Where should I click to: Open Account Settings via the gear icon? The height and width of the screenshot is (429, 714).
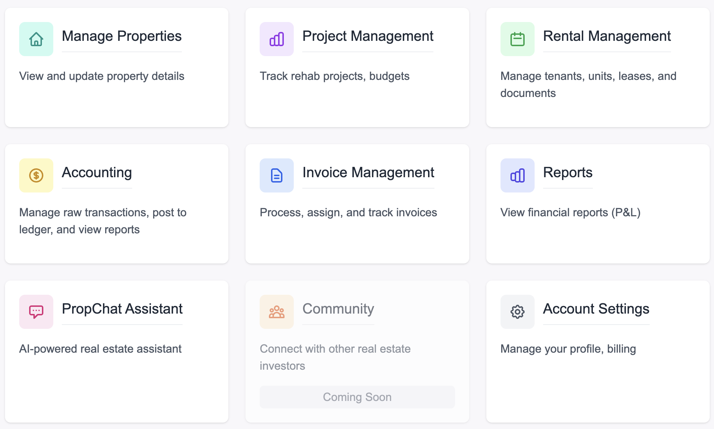tap(517, 311)
